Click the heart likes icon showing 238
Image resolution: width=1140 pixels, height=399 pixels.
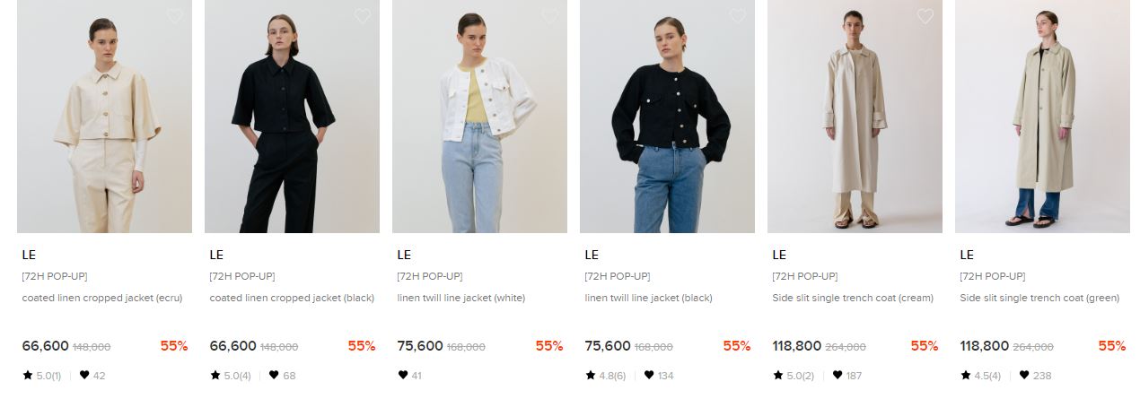pos(1024,375)
